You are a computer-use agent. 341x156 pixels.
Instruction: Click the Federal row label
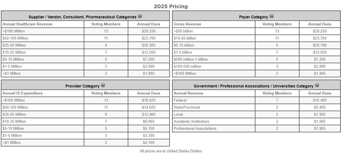click(180, 100)
